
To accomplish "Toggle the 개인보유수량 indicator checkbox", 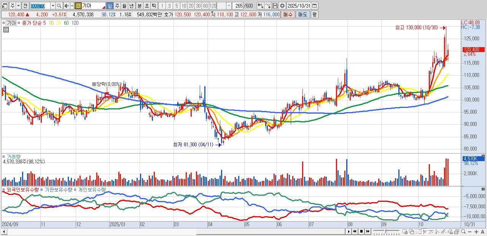I will click(x=75, y=190).
